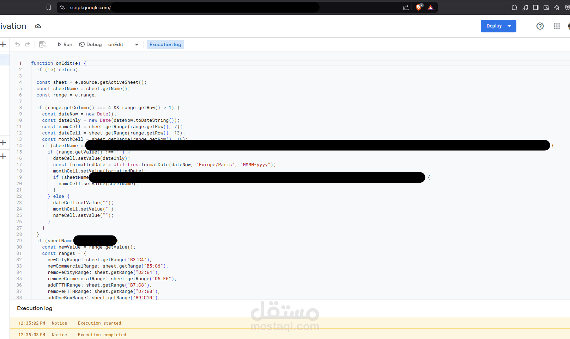The height and width of the screenshot is (339, 570).
Task: Open site information icon beside URL
Action: point(62,7)
